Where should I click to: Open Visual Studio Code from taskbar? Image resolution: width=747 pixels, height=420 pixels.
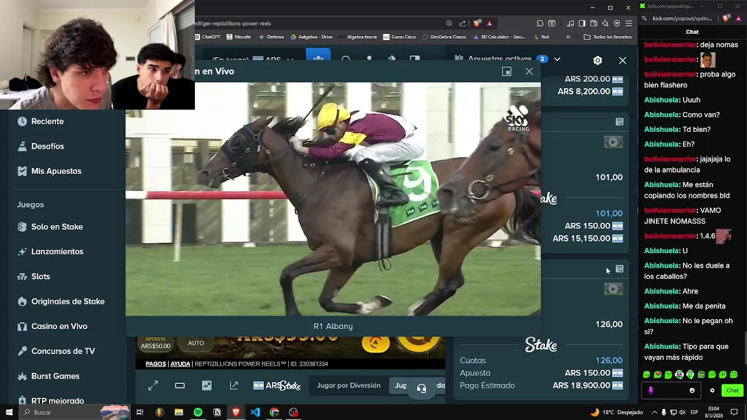[x=255, y=412]
